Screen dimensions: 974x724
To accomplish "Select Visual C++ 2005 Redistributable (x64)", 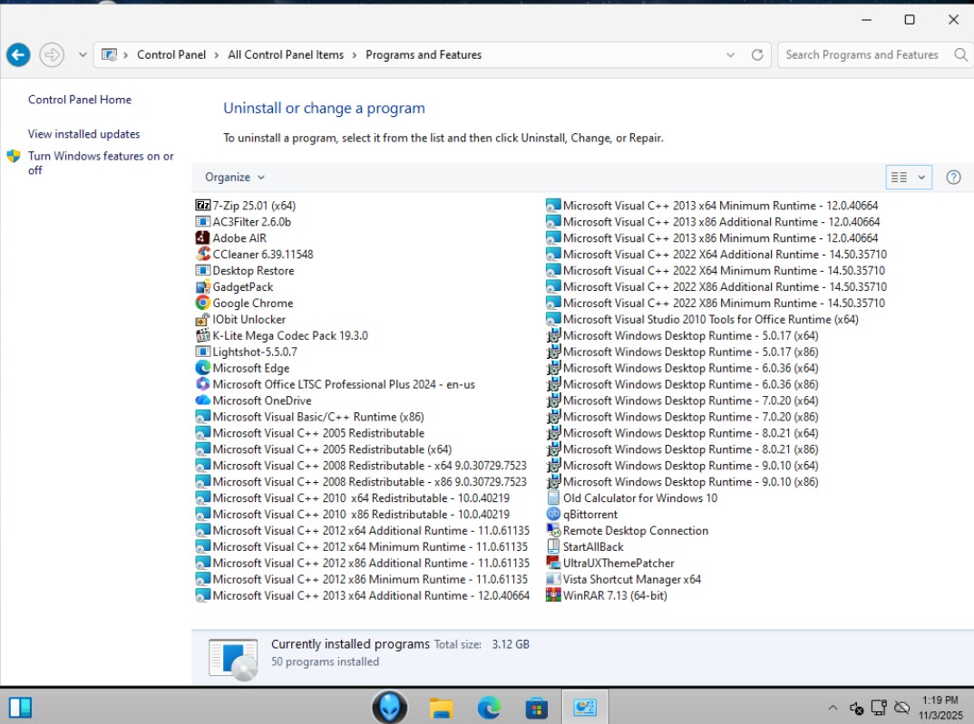I will (x=323, y=449).
